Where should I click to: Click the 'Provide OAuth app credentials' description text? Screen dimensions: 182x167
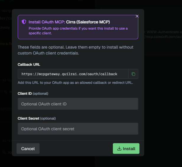(x=78, y=31)
